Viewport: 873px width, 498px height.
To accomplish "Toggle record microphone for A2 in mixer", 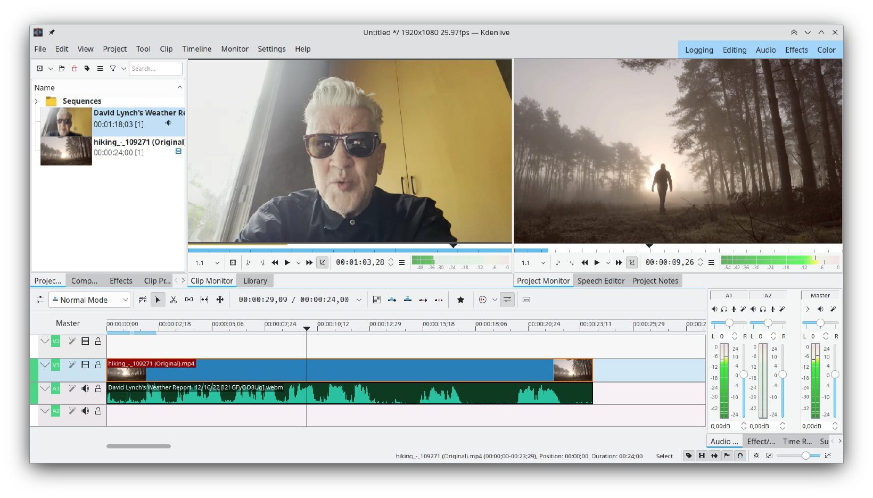I will coord(772,309).
